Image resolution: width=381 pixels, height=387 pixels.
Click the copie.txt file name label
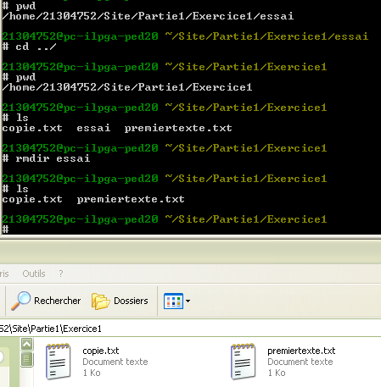coord(101,351)
